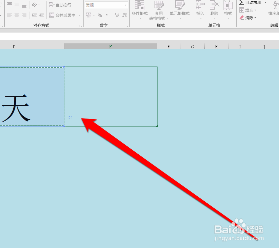Viewport: 279px width, 248px height.
Task: Open text orientation dropdown arrow
Action: click(x=39, y=5)
